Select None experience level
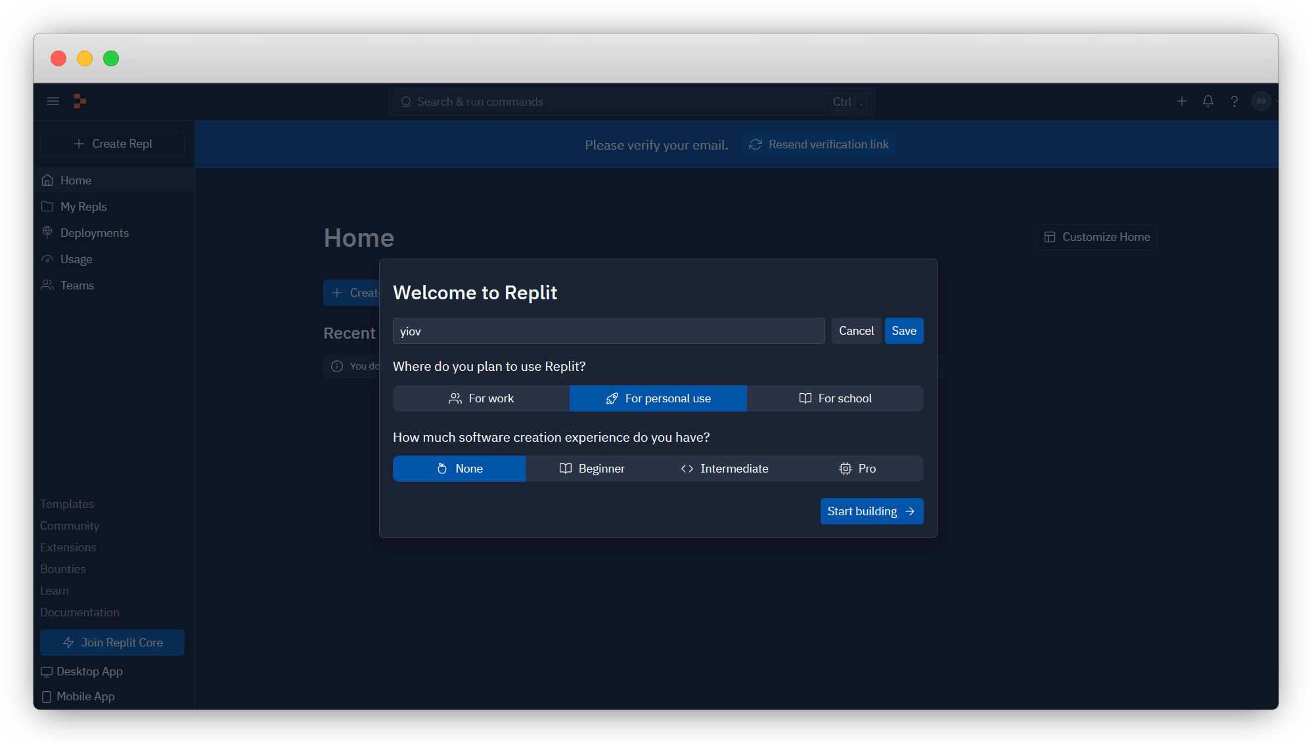Screen dimensions: 1312x743 coord(459,469)
